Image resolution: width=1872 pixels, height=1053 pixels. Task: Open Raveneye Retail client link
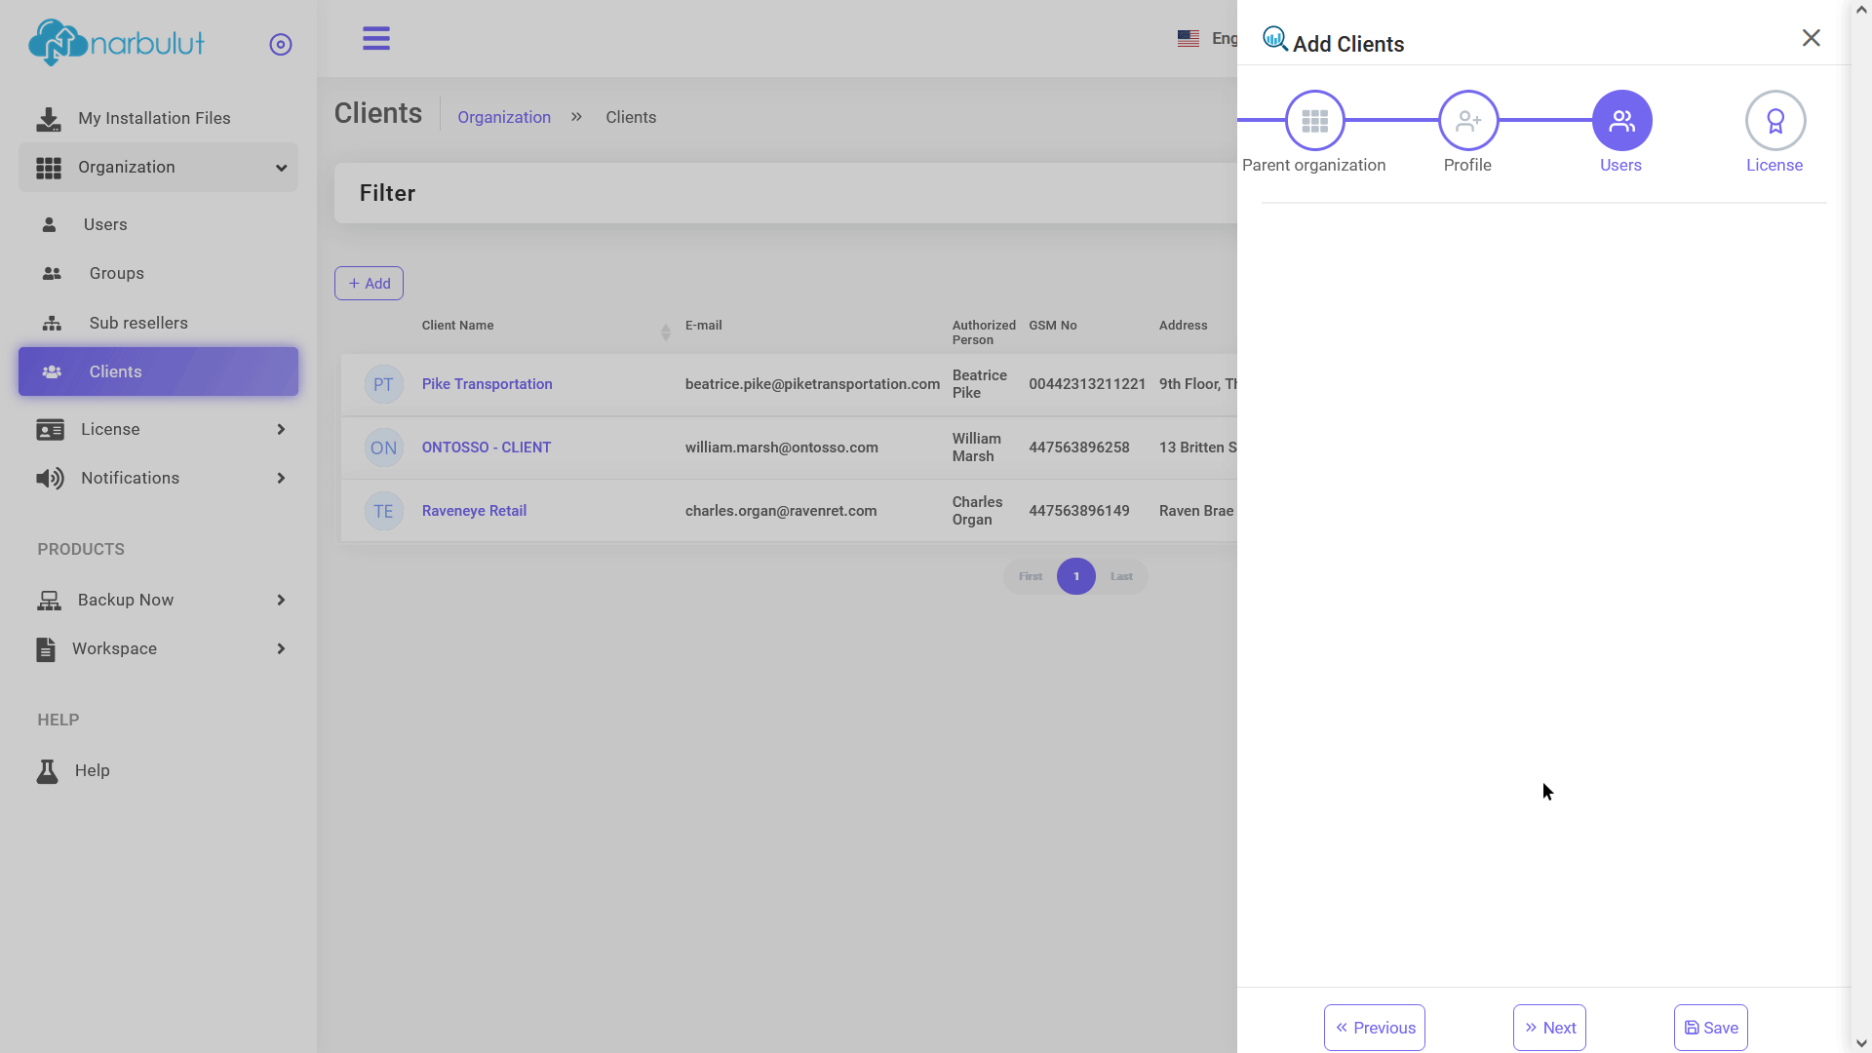[474, 511]
